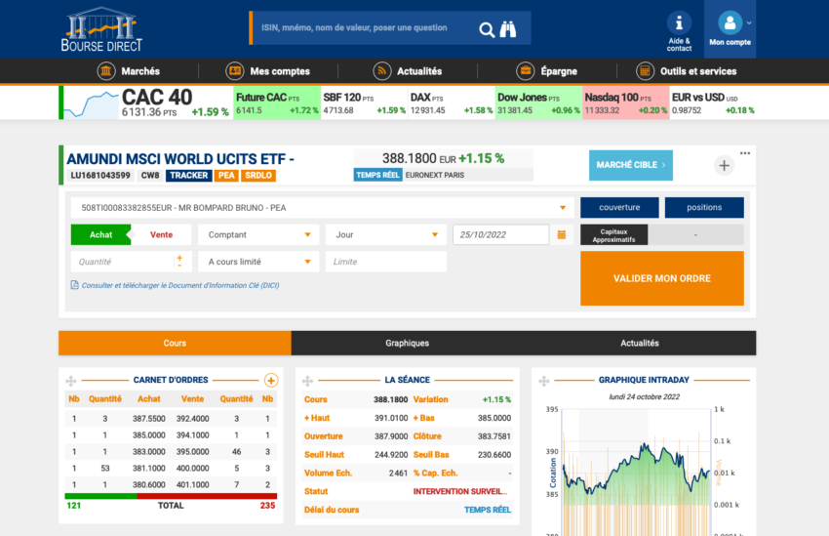Click the Capitaux Approximatifs label

(613, 235)
